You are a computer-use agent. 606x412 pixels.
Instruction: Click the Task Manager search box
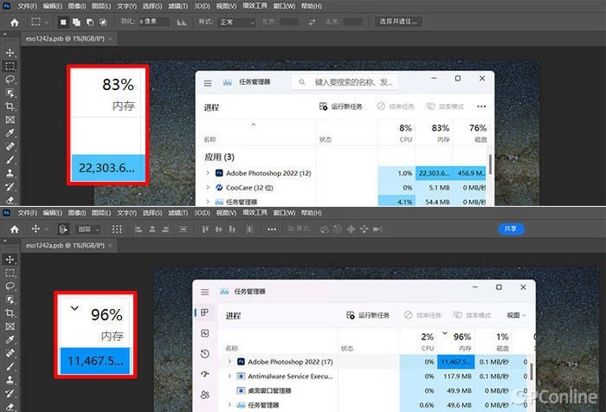click(345, 82)
